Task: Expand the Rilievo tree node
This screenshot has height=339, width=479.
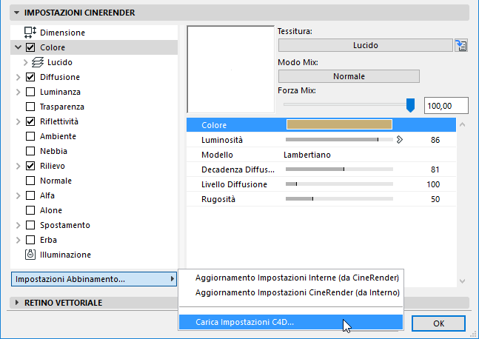Action: [x=19, y=166]
